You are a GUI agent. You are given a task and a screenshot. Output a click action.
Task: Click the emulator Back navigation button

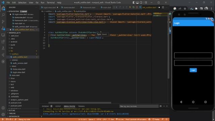click(x=181, y=102)
